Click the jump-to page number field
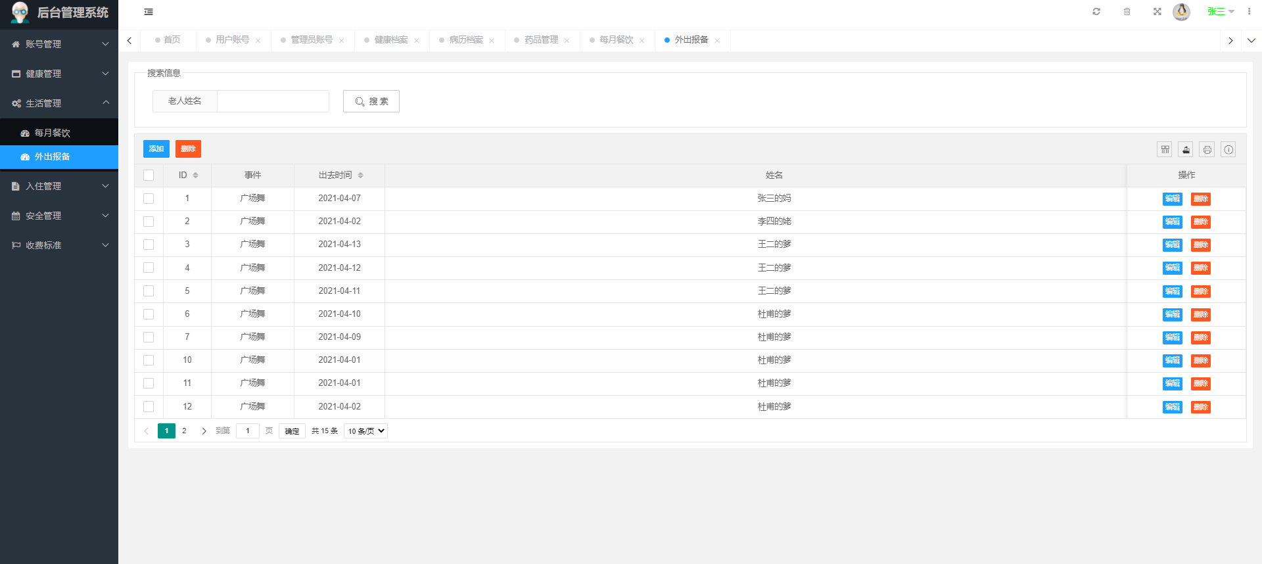The width and height of the screenshot is (1262, 564). click(x=248, y=431)
